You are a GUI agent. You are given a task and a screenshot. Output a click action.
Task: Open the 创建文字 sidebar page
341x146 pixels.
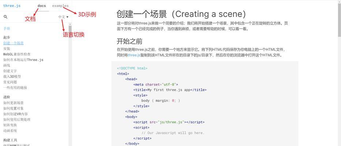(10, 71)
